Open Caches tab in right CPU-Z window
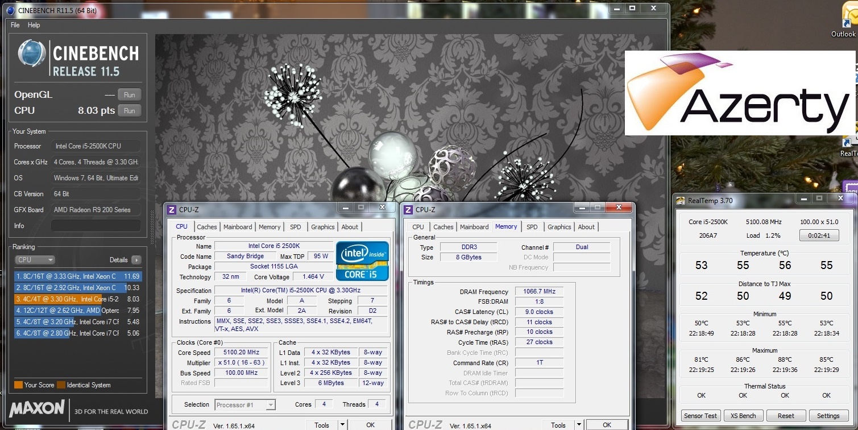858x430 pixels. tap(443, 227)
